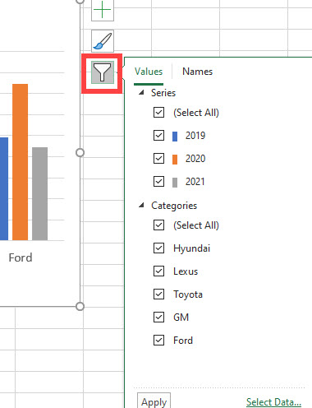Click the Toyota label text
312x408 pixels.
pos(188,294)
